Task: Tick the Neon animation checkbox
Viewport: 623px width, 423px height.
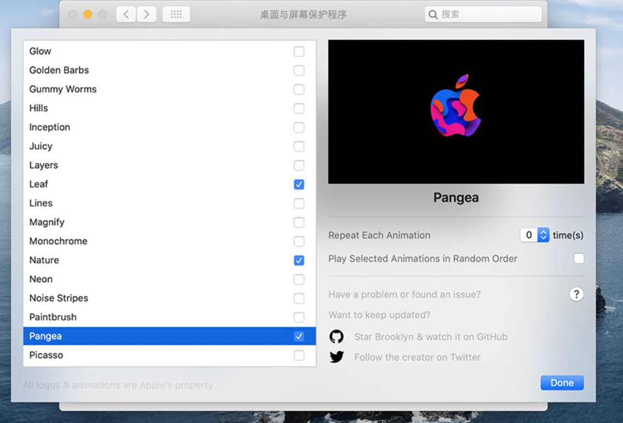Action: 299,279
